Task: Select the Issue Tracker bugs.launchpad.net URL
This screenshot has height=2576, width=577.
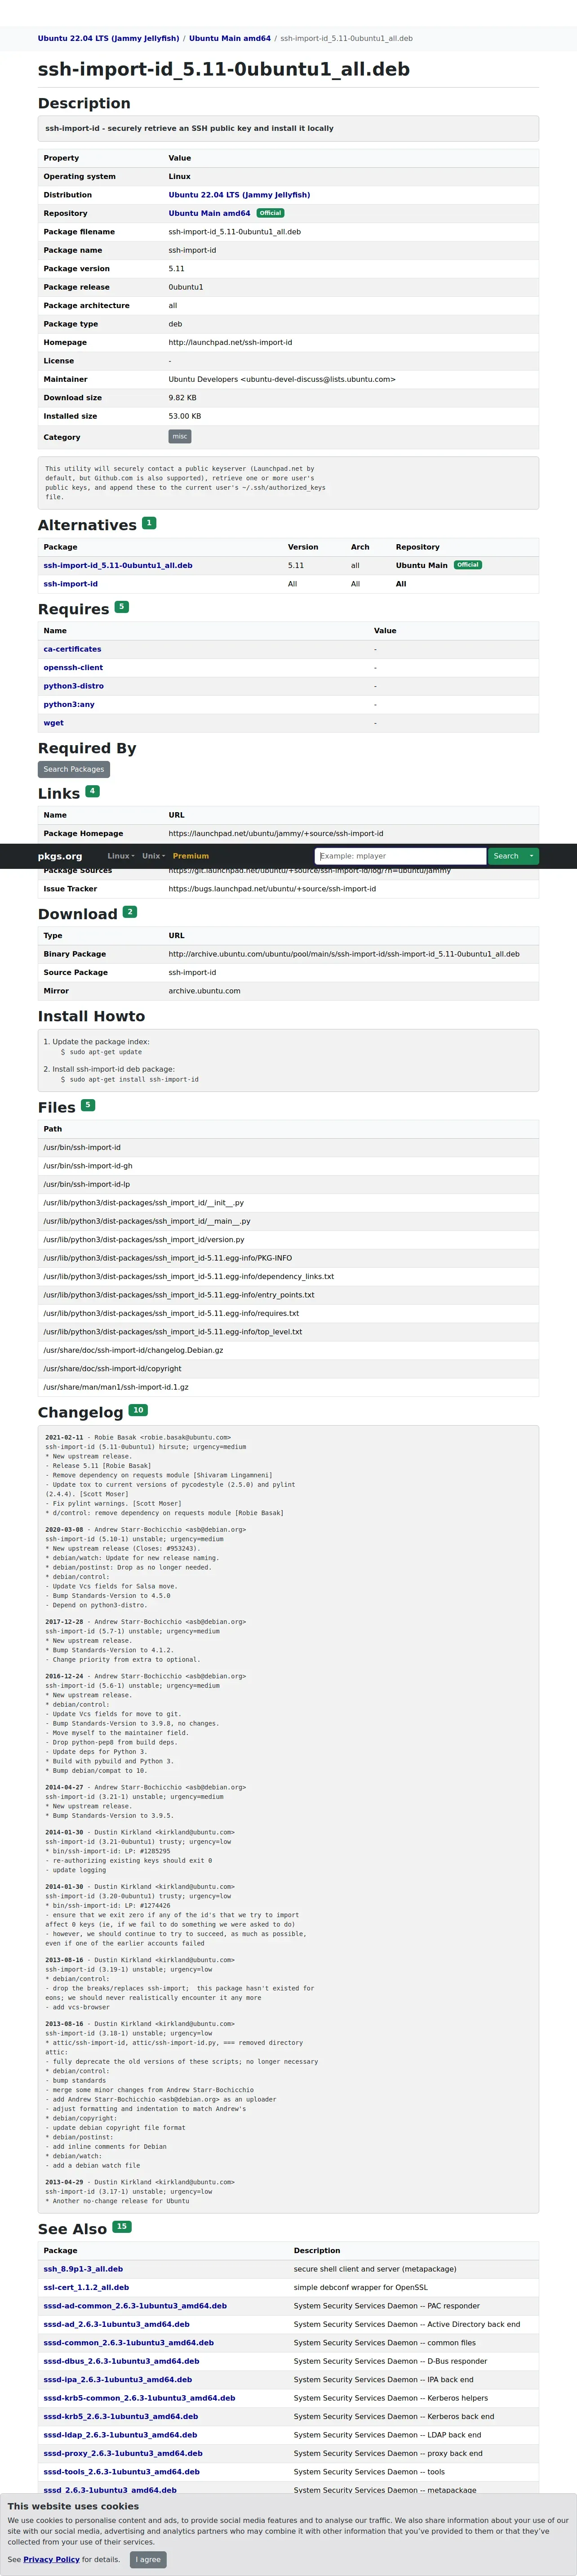Action: (272, 888)
